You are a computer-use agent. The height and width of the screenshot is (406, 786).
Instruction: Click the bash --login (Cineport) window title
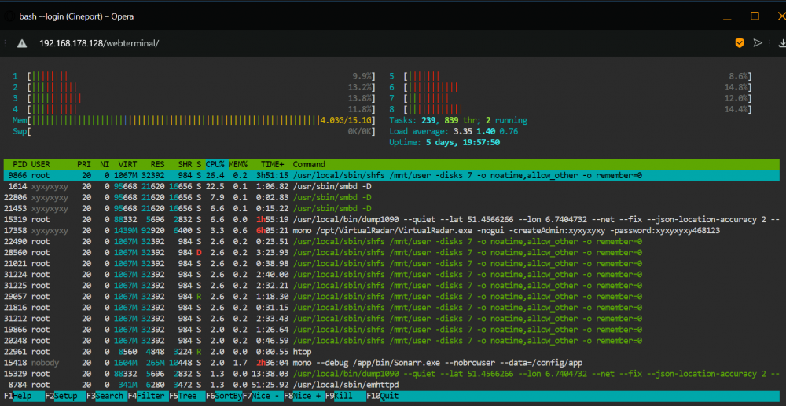pyautogui.click(x=76, y=16)
